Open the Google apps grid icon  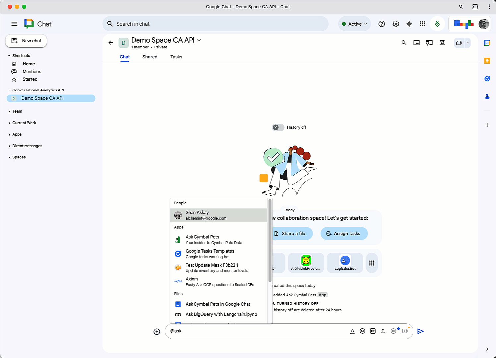tap(422, 24)
